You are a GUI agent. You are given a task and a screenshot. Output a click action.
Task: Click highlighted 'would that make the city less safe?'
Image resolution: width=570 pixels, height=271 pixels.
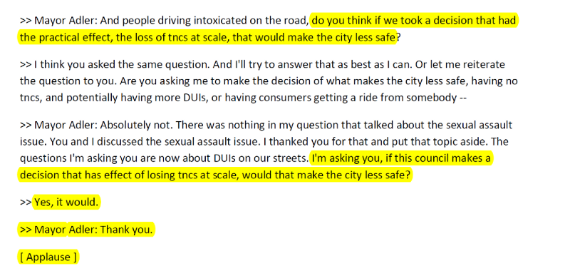[326, 175]
